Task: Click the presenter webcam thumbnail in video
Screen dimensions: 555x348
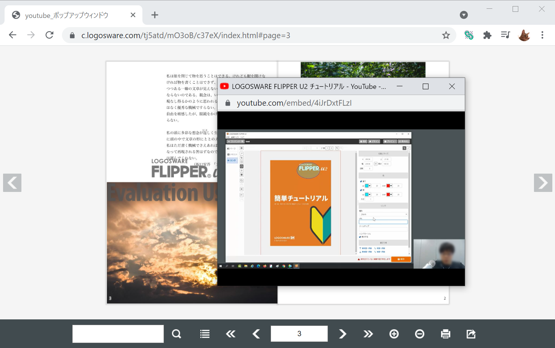Action: click(439, 254)
